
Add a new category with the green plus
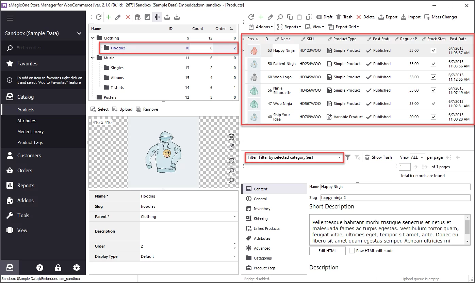pyautogui.click(x=109, y=17)
